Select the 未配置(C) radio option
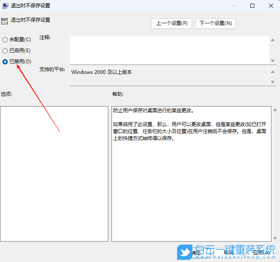The height and width of the screenshot is (262, 280). [x=17, y=40]
